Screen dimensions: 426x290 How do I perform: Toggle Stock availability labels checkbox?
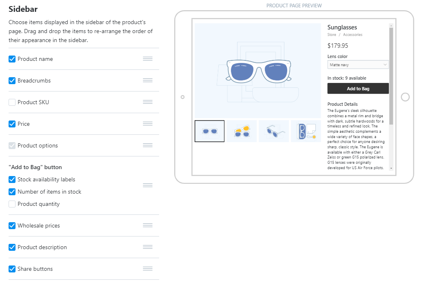pyautogui.click(x=12, y=180)
